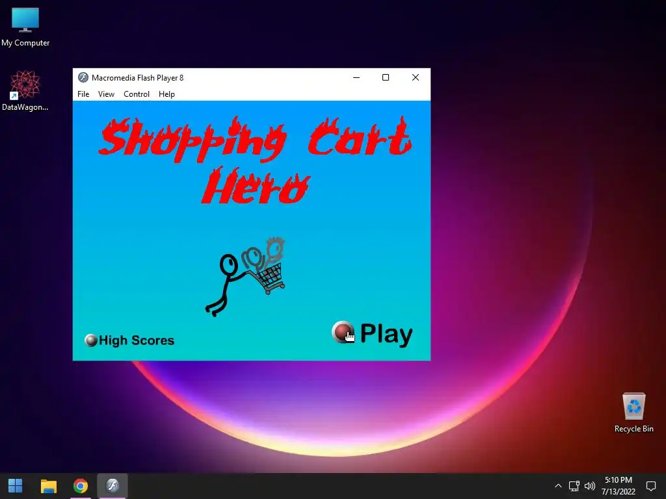This screenshot has height=499, width=666.
Task: Click the Flash Player title bar icon
Action: point(83,78)
